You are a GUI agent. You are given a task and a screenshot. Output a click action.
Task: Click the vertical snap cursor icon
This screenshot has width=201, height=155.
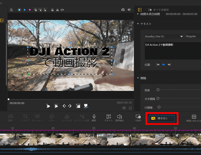point(45,10)
